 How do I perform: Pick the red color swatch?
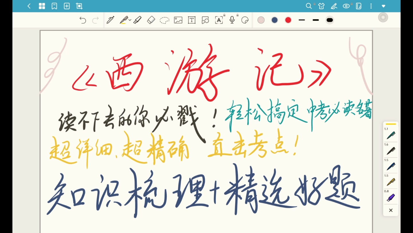click(x=288, y=20)
